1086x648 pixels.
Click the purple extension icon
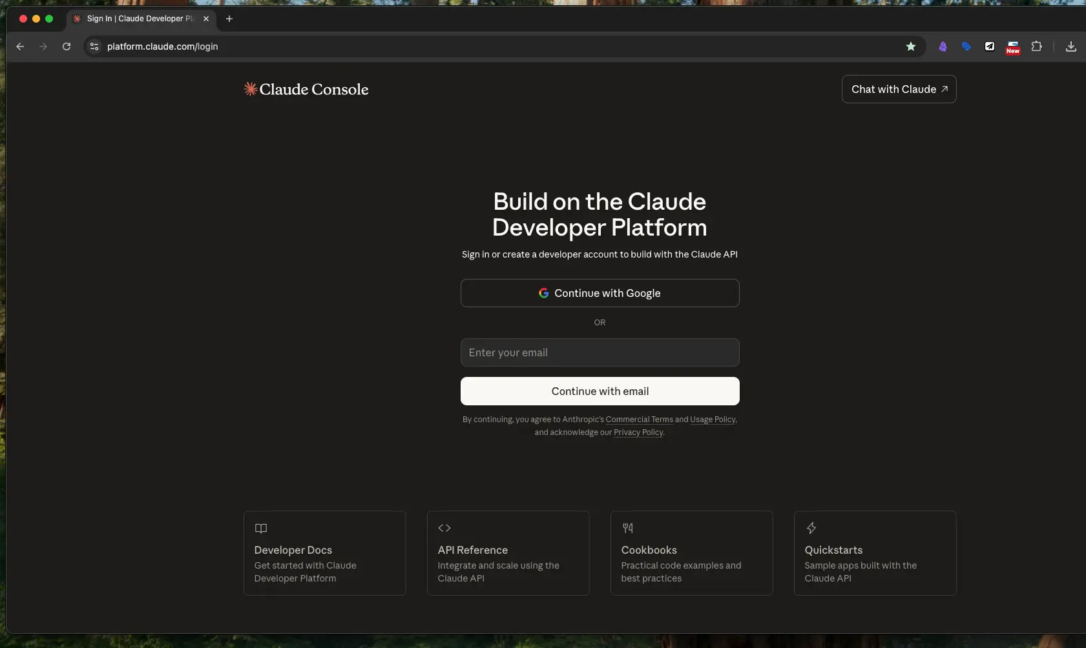[x=943, y=46]
